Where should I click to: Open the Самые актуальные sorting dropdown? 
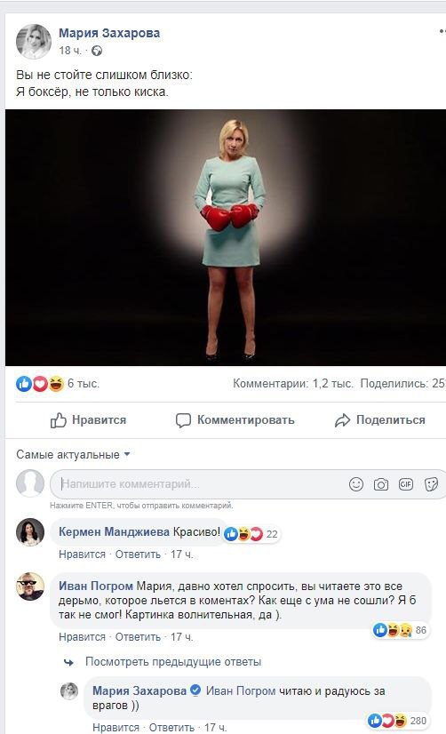coord(73,455)
